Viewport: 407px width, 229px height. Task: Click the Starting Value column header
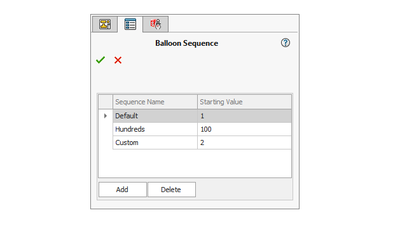tap(244, 102)
